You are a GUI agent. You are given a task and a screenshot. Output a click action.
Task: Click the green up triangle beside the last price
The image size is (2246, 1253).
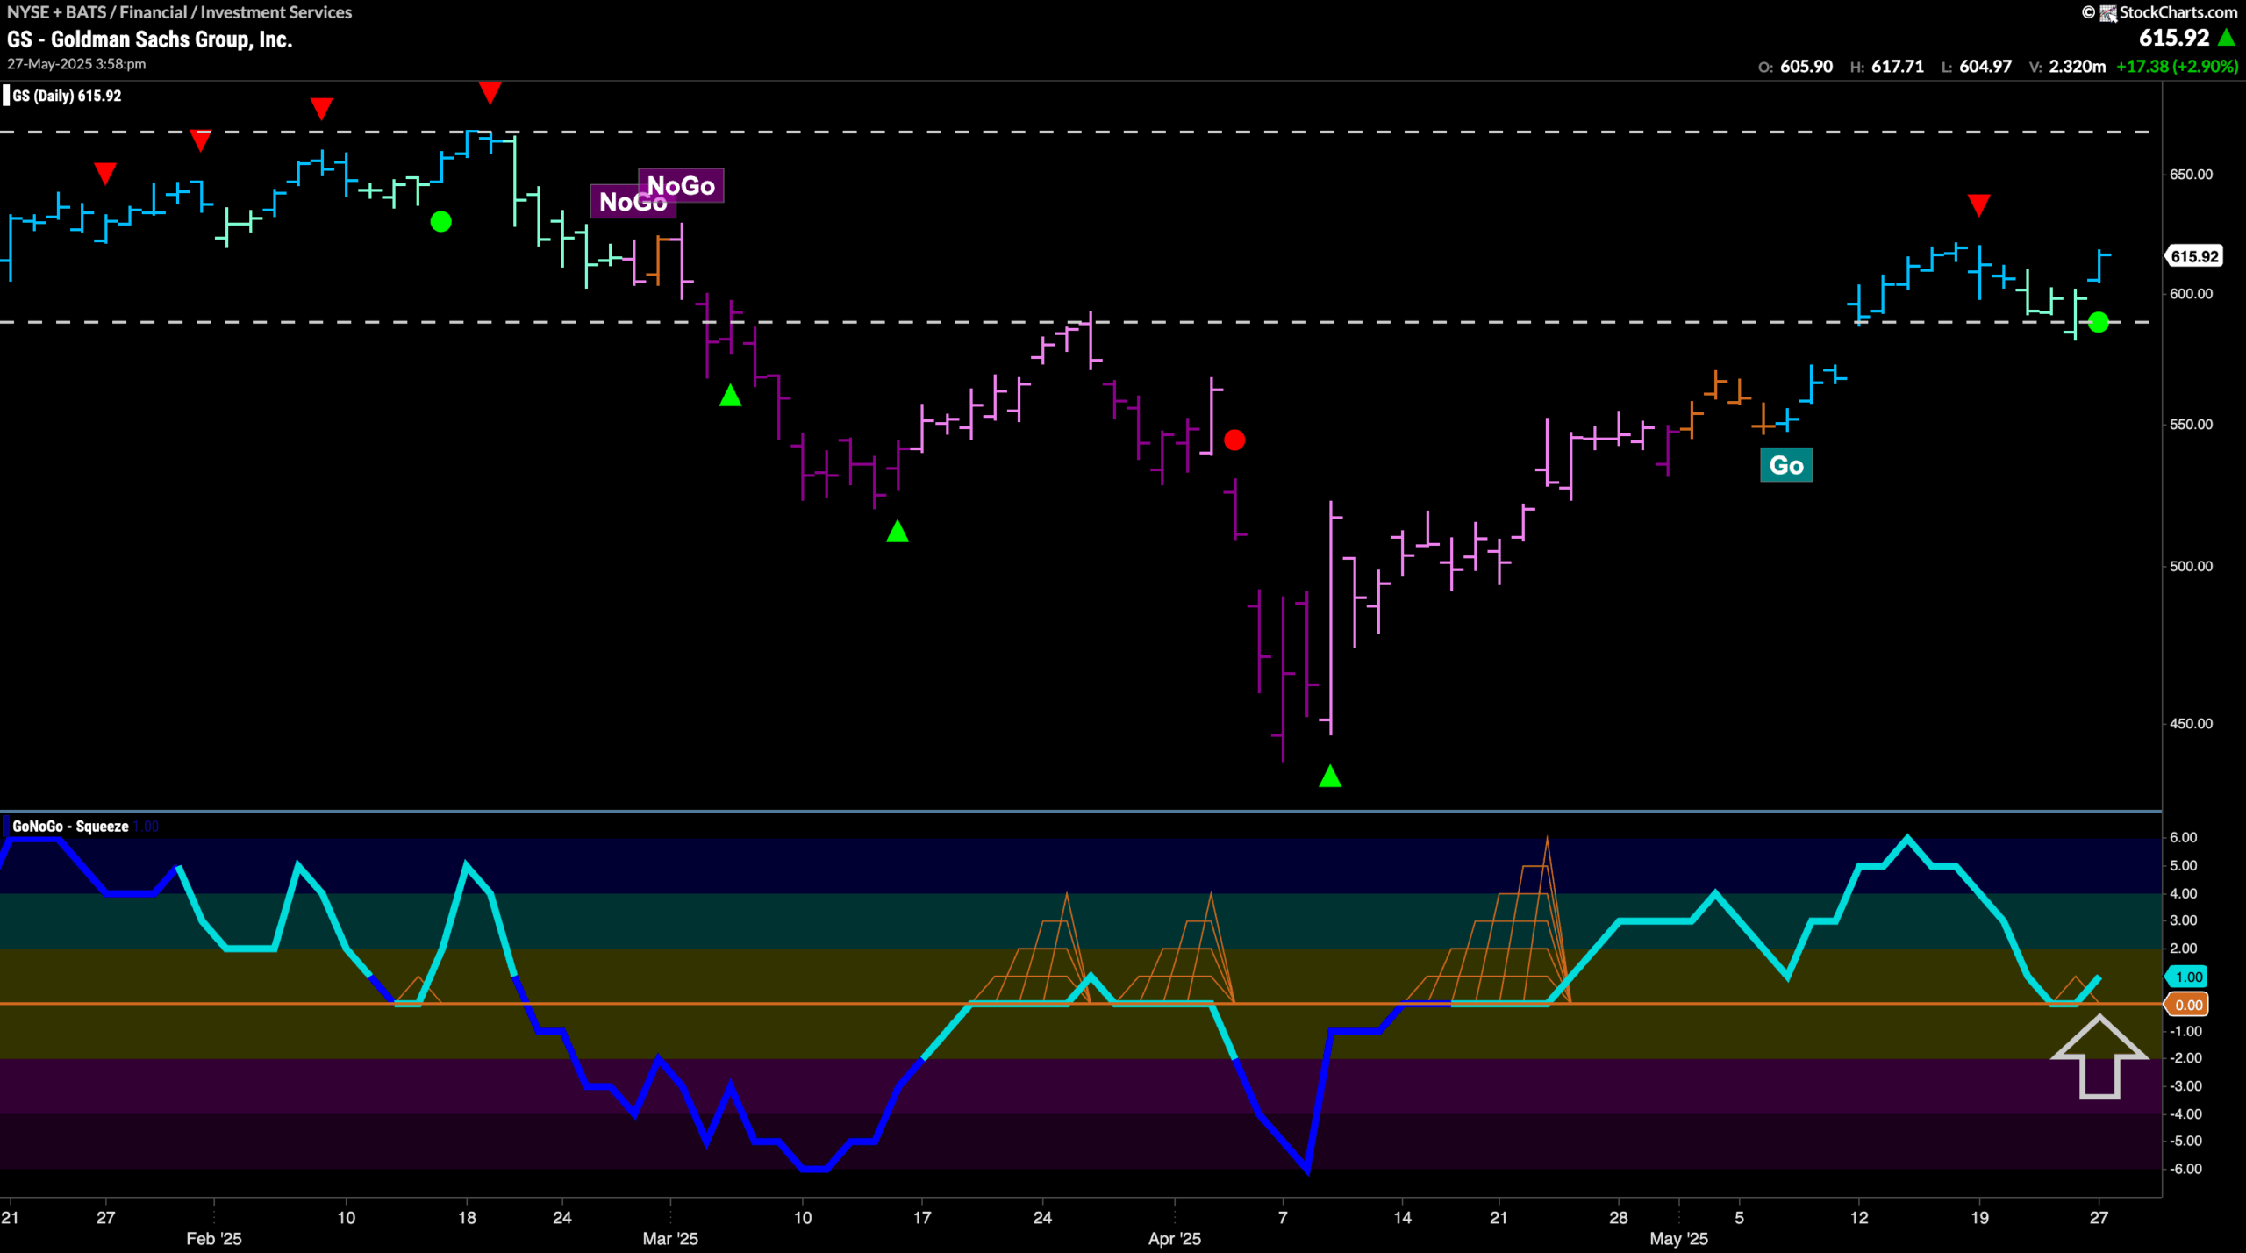click(2226, 38)
